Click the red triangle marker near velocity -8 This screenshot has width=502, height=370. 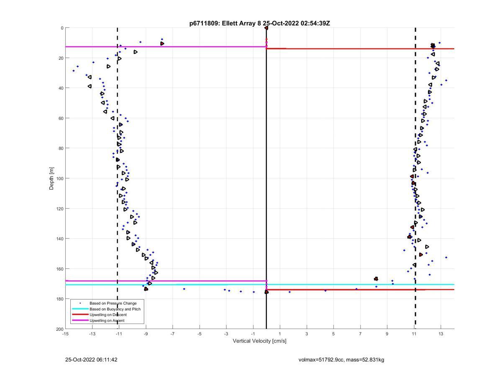tap(162, 43)
